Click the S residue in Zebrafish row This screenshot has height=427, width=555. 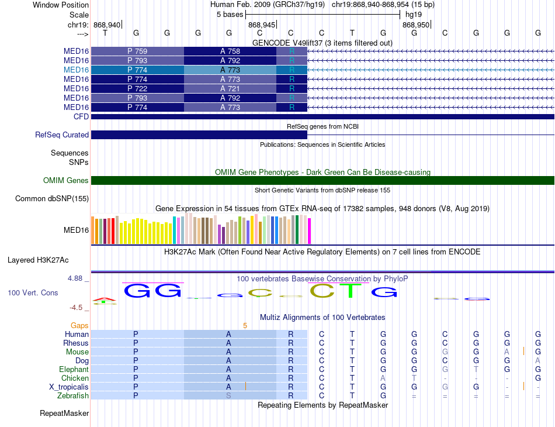click(x=228, y=395)
